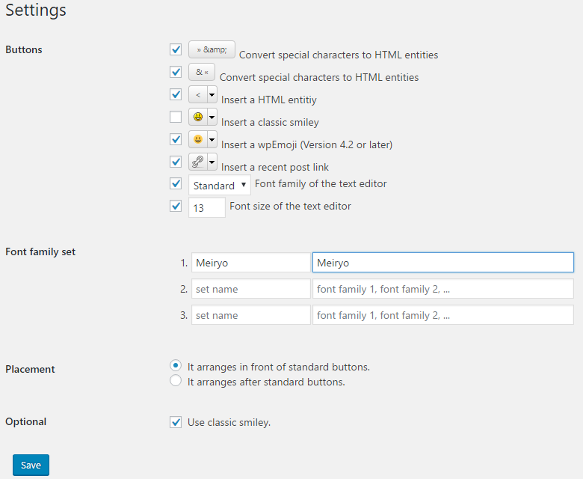Click the Settings page heading
Image resolution: width=583 pixels, height=479 pixels.
point(36,10)
